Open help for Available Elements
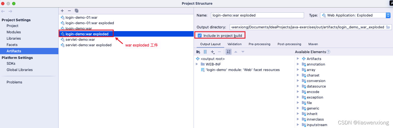Image resolution: width=393 pixels, height=128 pixels. 328,52
